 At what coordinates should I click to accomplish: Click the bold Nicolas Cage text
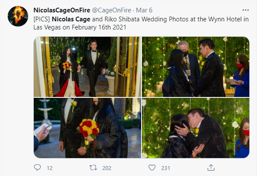click(71, 19)
